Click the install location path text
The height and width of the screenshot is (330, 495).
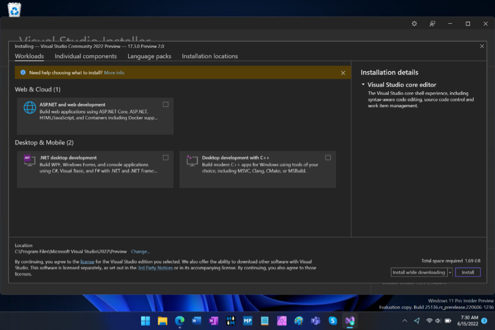click(71, 251)
